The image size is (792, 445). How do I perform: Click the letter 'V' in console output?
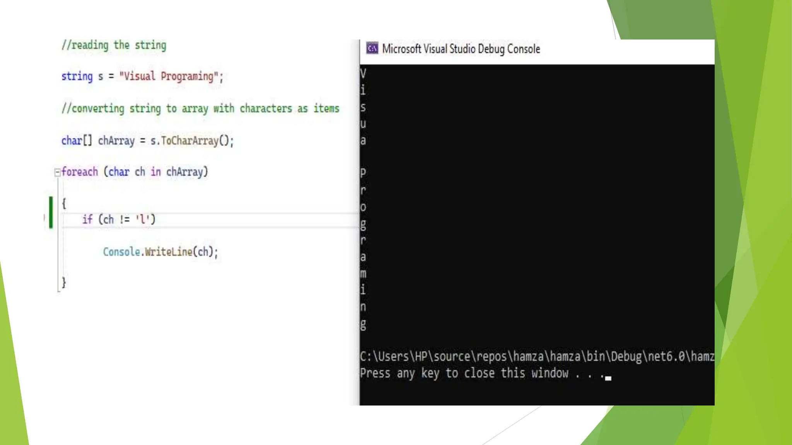[x=363, y=73]
